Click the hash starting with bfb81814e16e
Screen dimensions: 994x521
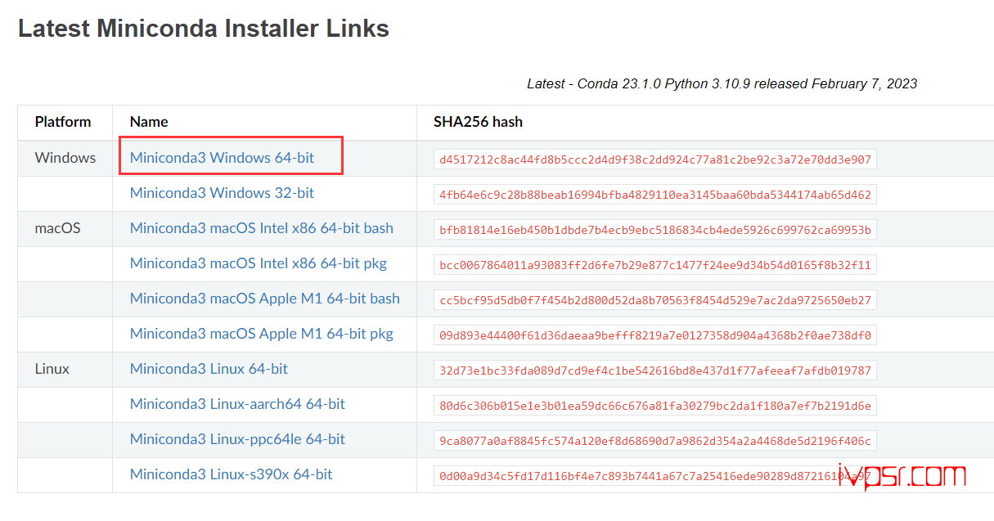pos(655,230)
